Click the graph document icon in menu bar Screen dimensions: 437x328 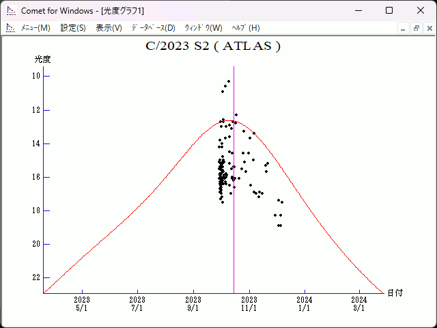coord(10,28)
